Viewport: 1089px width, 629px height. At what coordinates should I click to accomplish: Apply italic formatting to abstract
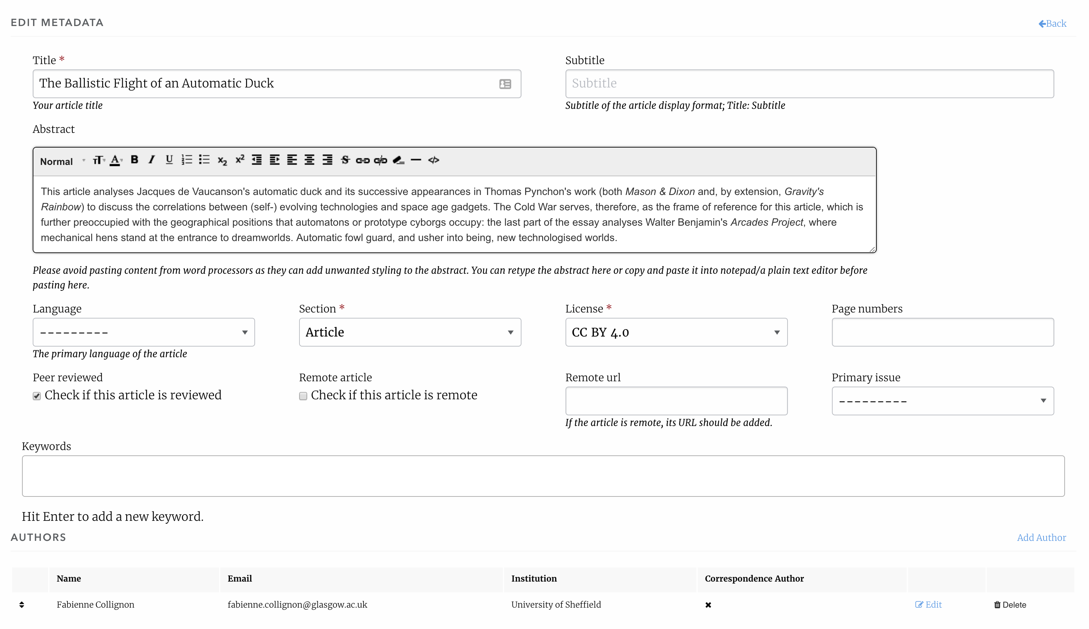[x=152, y=160]
